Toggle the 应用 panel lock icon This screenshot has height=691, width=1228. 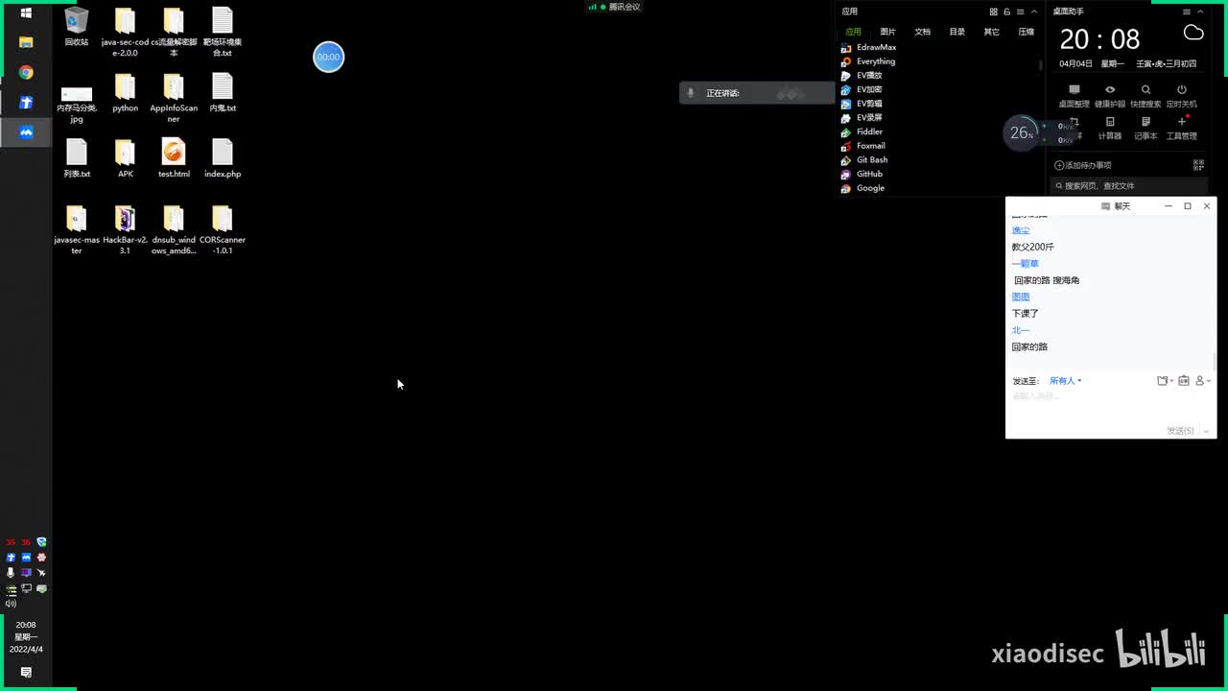click(x=1007, y=12)
